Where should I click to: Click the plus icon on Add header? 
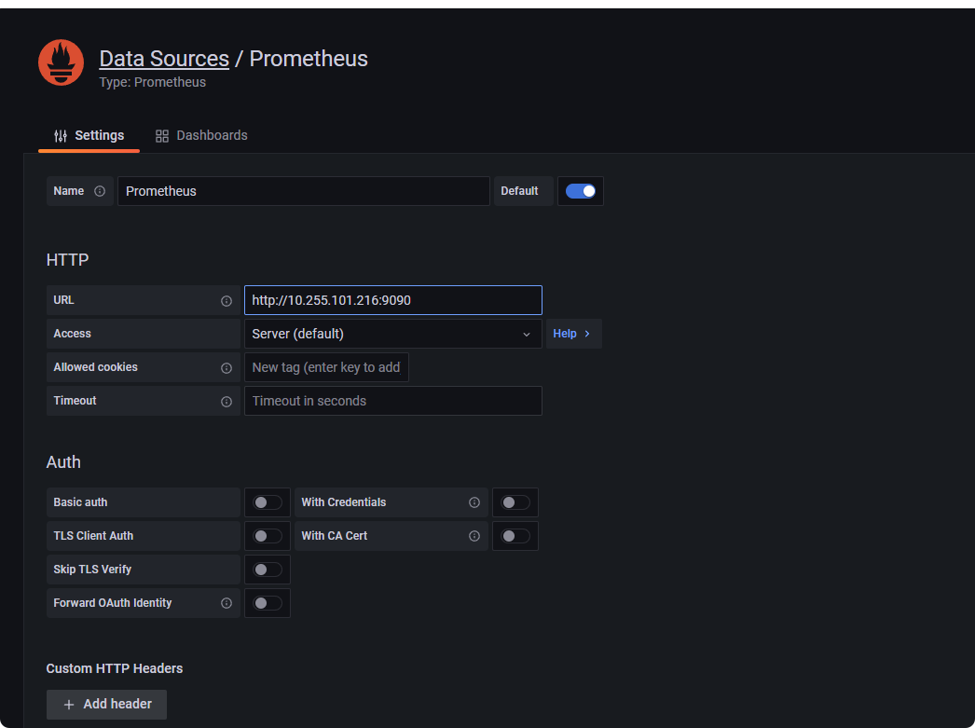tap(69, 705)
